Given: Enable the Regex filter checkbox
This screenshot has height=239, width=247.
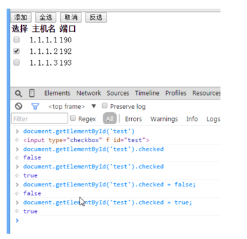Looking at the screenshot, I should (73, 118).
